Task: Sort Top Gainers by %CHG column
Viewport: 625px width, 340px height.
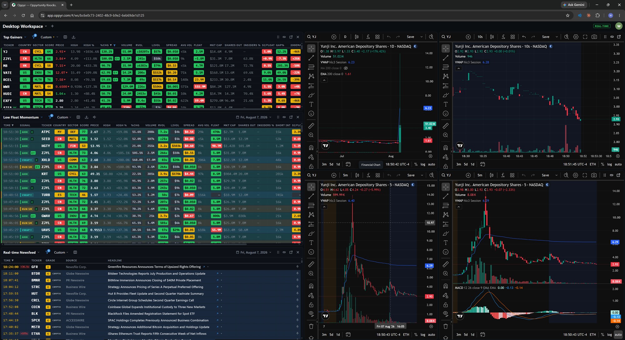Action: click(106, 45)
